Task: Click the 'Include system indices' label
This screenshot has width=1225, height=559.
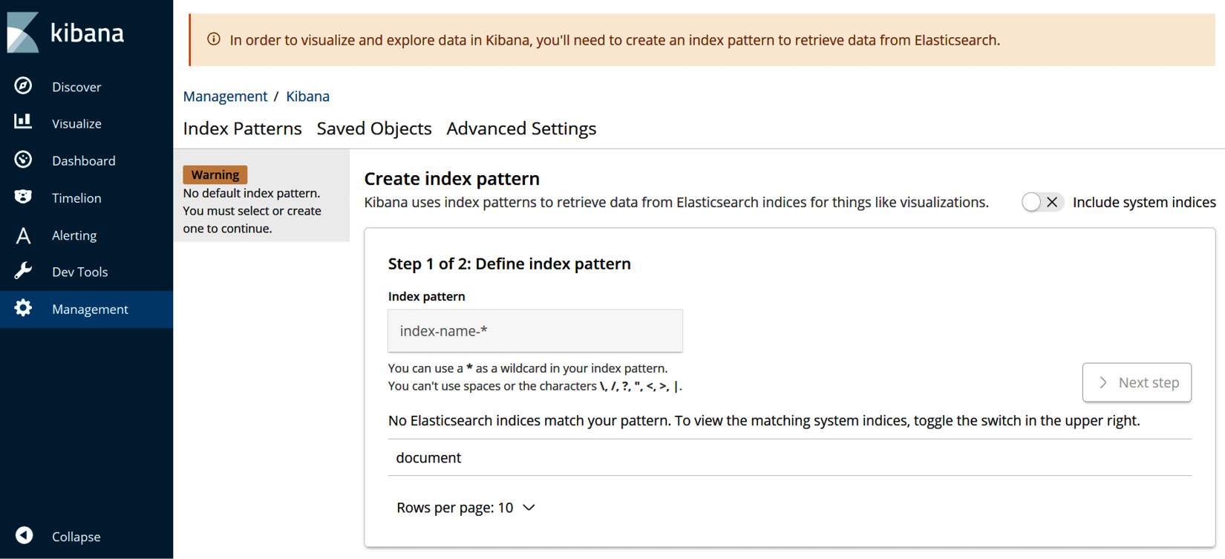Action: 1144,202
